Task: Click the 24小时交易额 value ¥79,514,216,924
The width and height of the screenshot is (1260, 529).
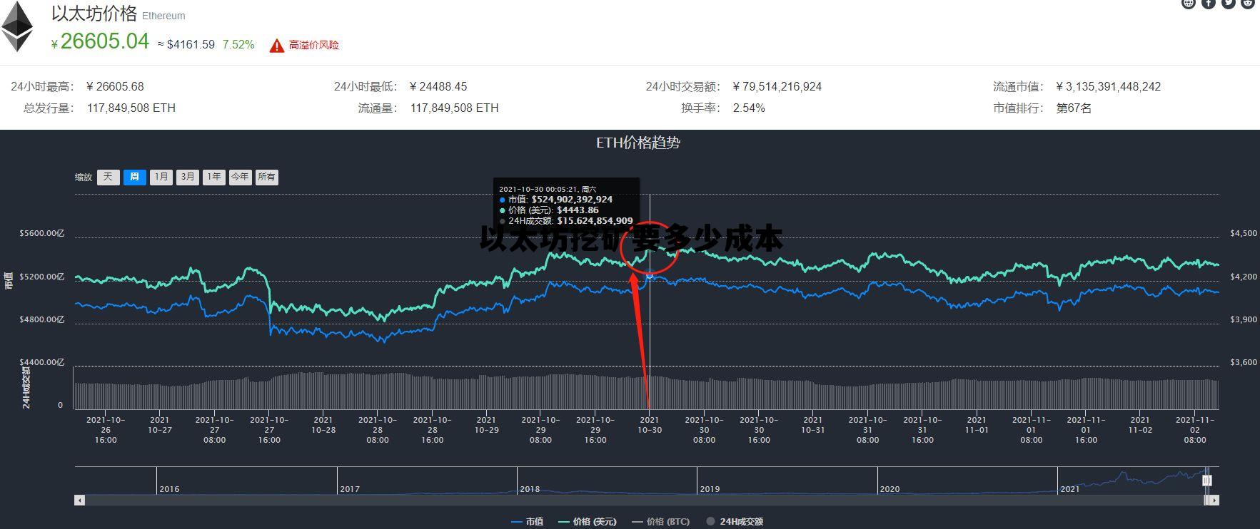Action: pos(777,86)
